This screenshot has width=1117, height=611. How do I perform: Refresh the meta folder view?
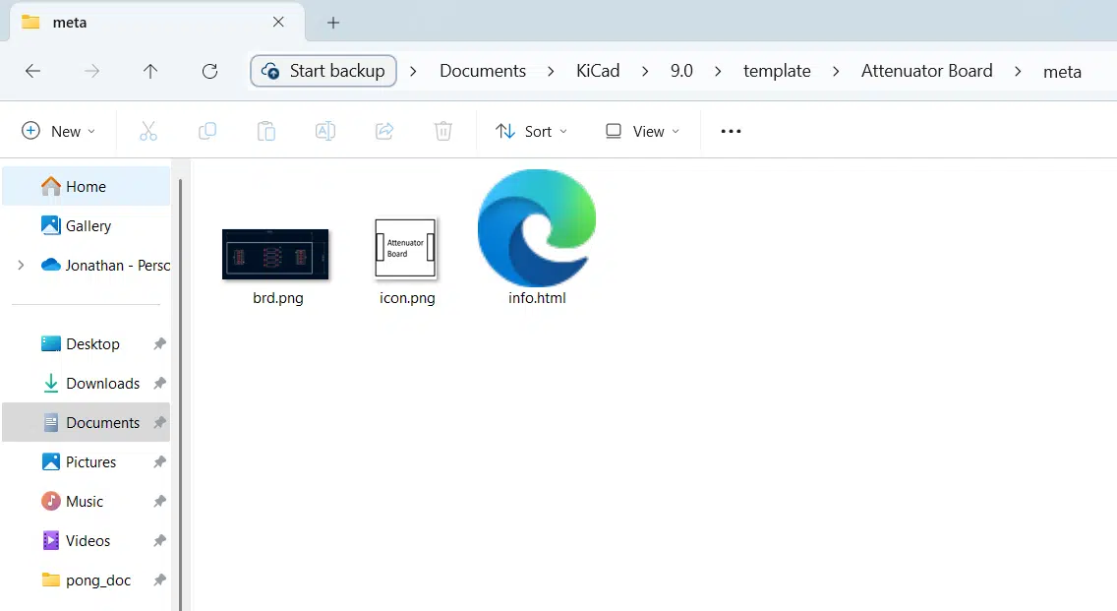tap(209, 71)
